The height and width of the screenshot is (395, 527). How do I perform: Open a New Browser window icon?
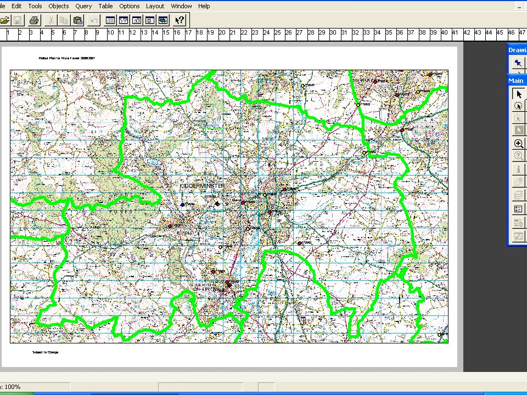pos(110,20)
